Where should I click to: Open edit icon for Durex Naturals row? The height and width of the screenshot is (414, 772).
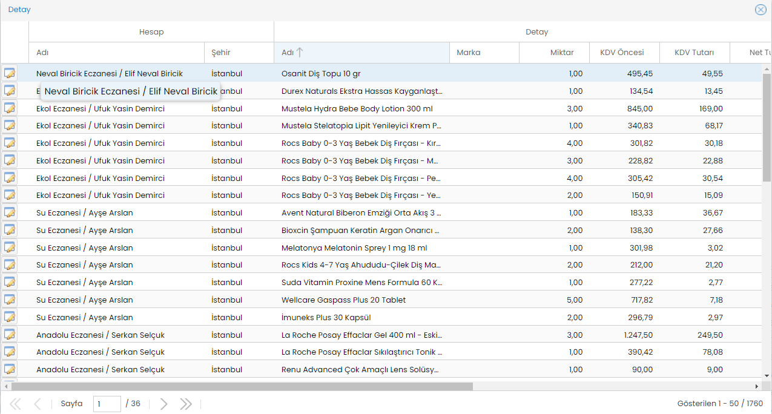10,91
